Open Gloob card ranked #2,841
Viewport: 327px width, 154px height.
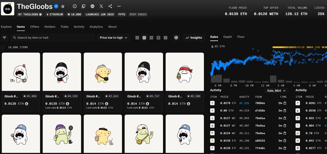[x=103, y=82]
